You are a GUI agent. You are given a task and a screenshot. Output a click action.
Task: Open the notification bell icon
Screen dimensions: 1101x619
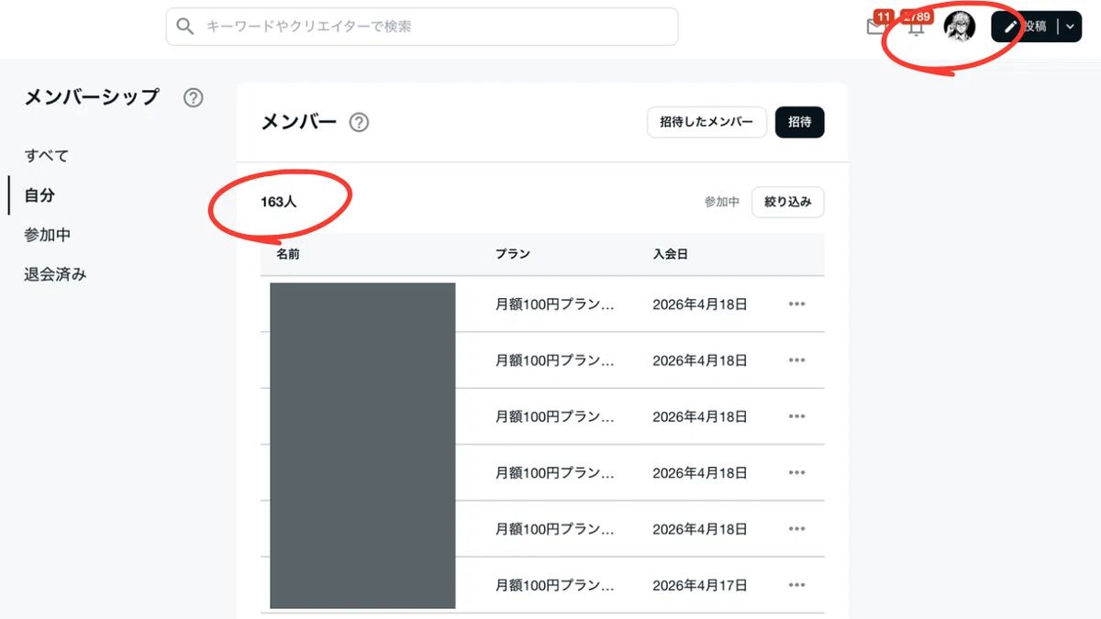(x=916, y=27)
